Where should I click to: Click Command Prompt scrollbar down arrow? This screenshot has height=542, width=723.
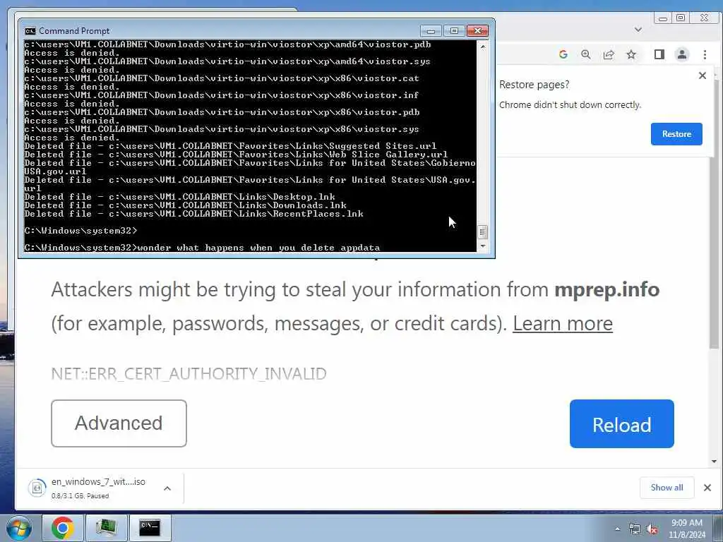pos(483,246)
